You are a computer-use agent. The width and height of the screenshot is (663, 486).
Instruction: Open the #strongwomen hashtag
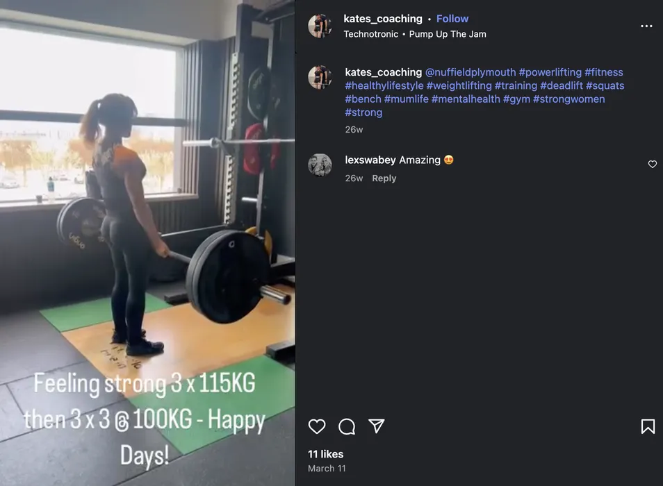pos(568,99)
